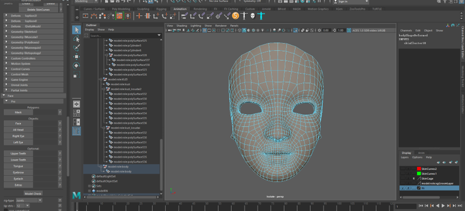Click the Playblast shelf icon
Screen dimensions: 465x211
tap(85, 16)
